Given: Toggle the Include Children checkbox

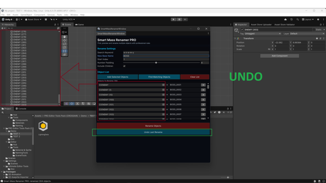Looking at the screenshot, I should point(124,66).
